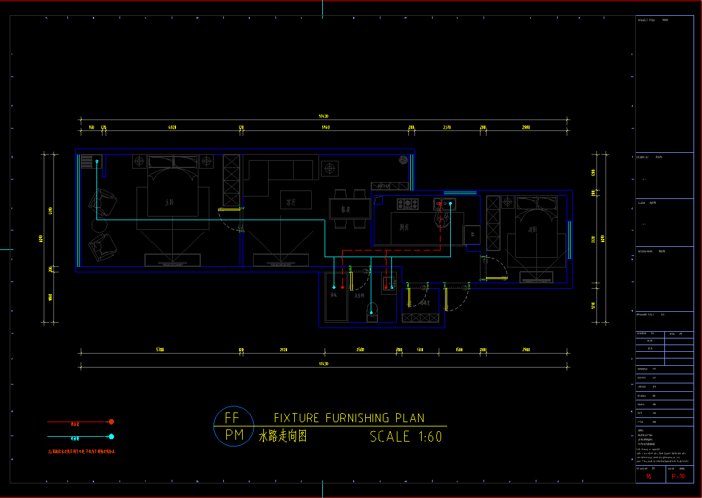Select the 客厅 living room label
This screenshot has height=498, width=702.
[291, 203]
